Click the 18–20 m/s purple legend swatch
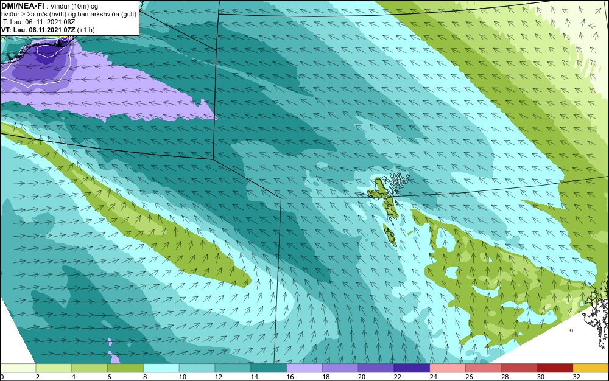 point(340,368)
